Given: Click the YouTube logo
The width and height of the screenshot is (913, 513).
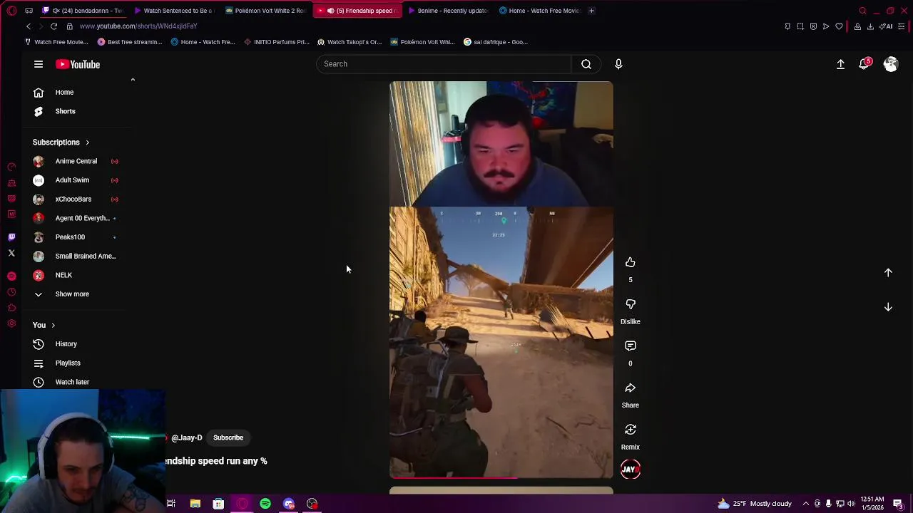Looking at the screenshot, I should click(x=78, y=64).
